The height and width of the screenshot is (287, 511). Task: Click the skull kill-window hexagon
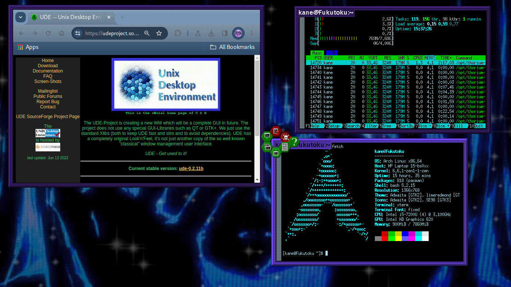pos(285,137)
